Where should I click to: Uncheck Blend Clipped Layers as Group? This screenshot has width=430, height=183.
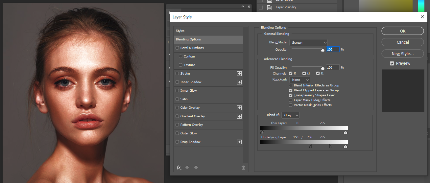click(291, 90)
